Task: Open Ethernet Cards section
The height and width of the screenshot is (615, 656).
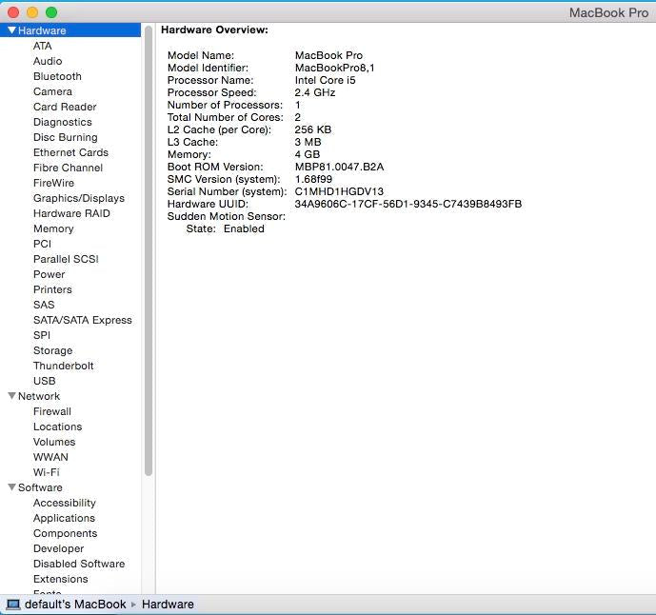Action: coord(70,152)
